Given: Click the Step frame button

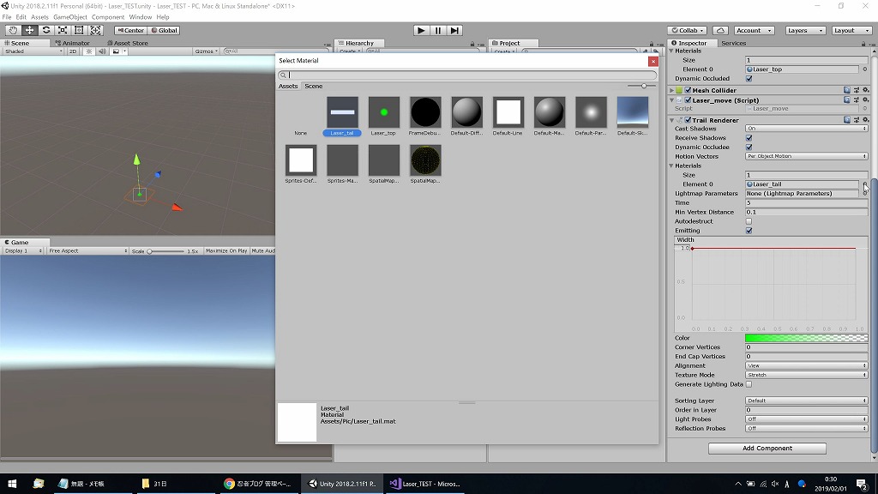Looking at the screenshot, I should [454, 30].
